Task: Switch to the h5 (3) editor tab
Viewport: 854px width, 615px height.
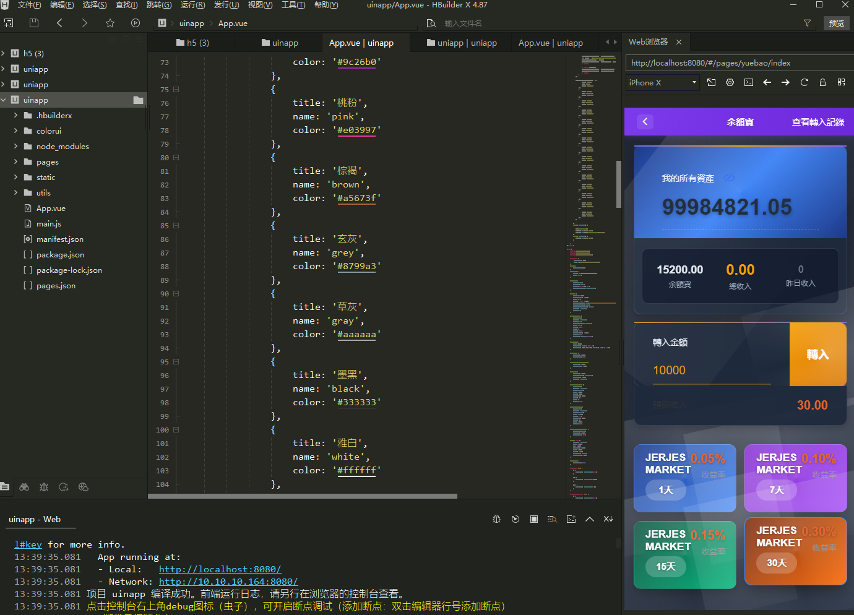Action: tap(192, 43)
